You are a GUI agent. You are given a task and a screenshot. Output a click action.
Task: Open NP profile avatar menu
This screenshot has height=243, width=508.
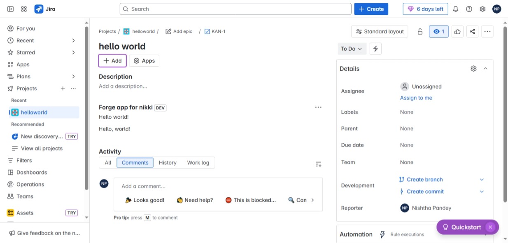tap(497, 9)
